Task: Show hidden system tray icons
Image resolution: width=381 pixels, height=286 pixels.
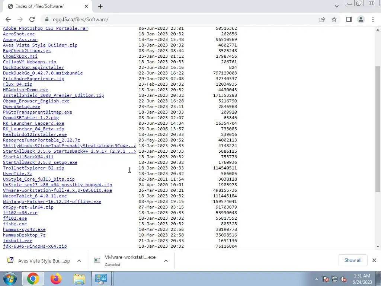Action: (316, 279)
